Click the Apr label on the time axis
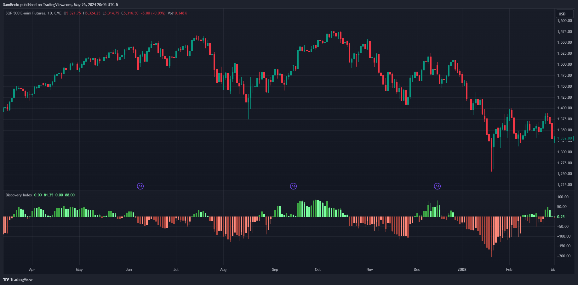 32,270
